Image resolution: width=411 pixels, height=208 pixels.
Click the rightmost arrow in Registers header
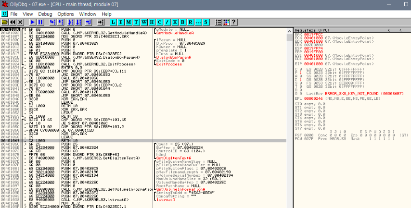400,30
